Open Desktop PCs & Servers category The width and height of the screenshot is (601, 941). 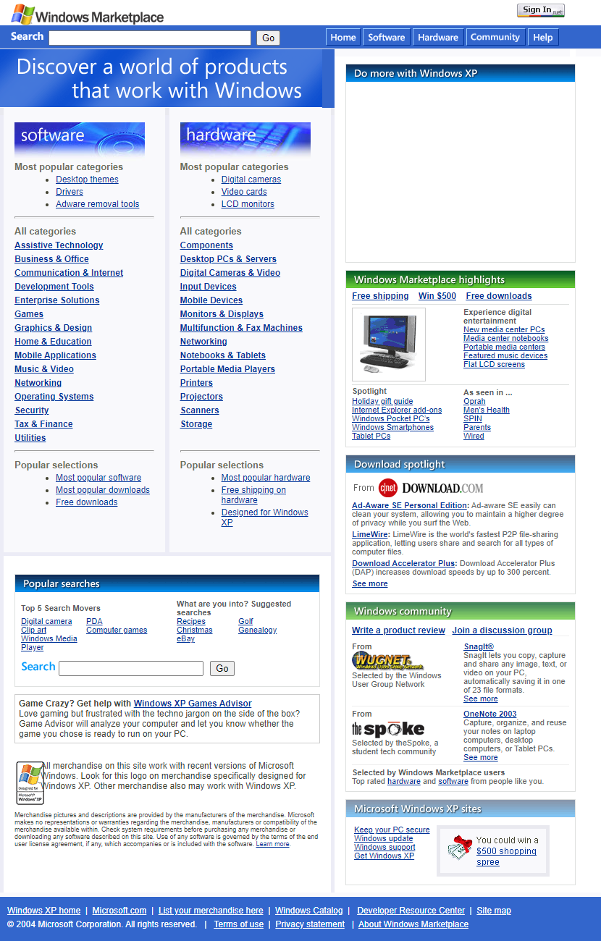[x=228, y=259]
